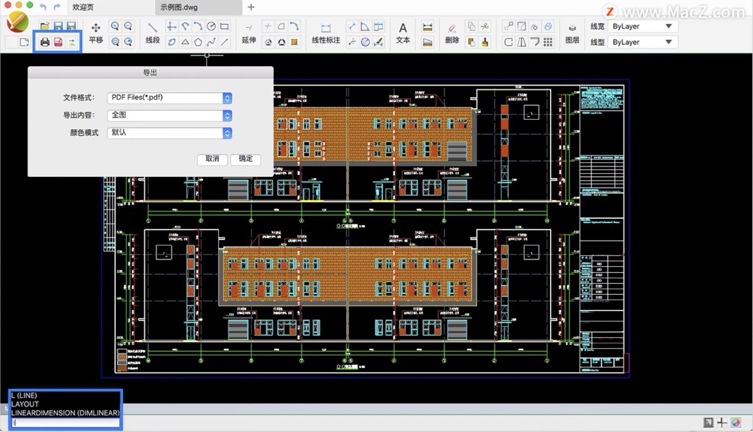Select the pentagon polygon tool

click(198, 42)
